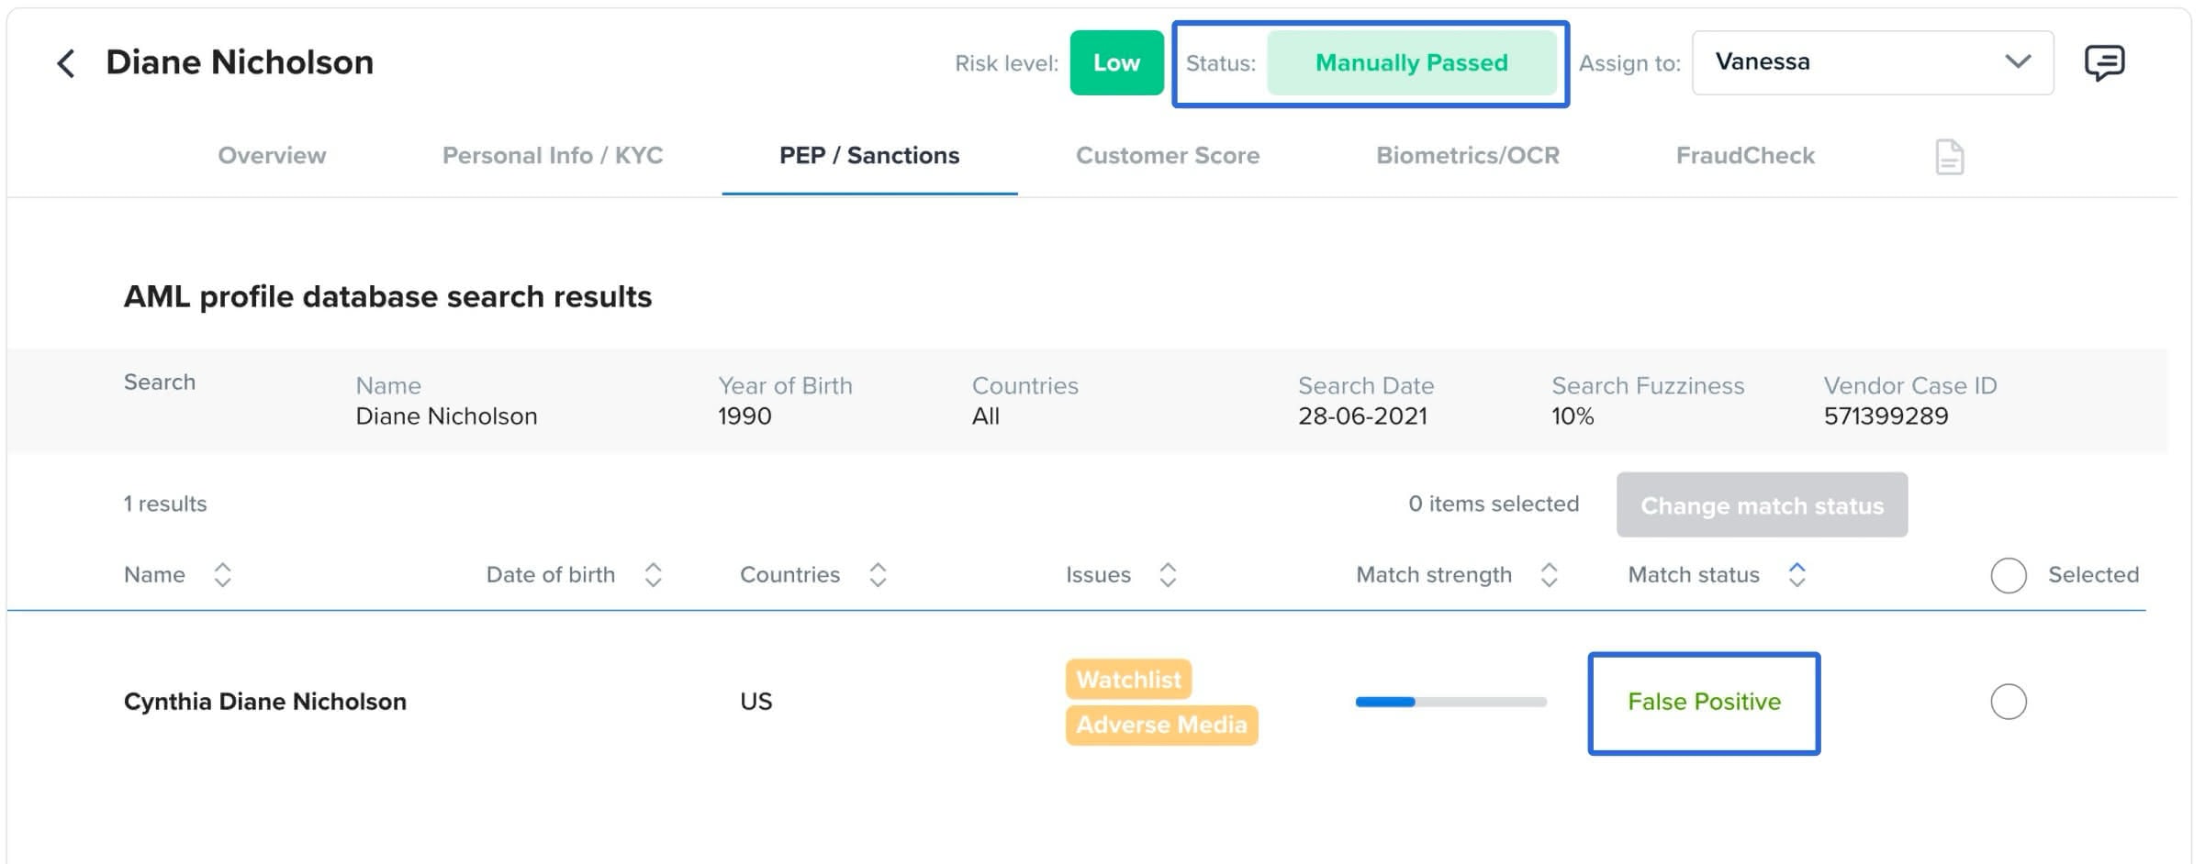Select the Cynthia Diane Nicholson row circle
This screenshot has width=2205, height=864.
click(2009, 702)
